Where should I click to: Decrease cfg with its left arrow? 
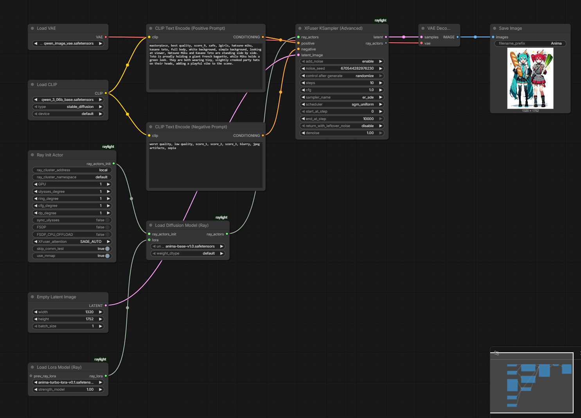[303, 90]
